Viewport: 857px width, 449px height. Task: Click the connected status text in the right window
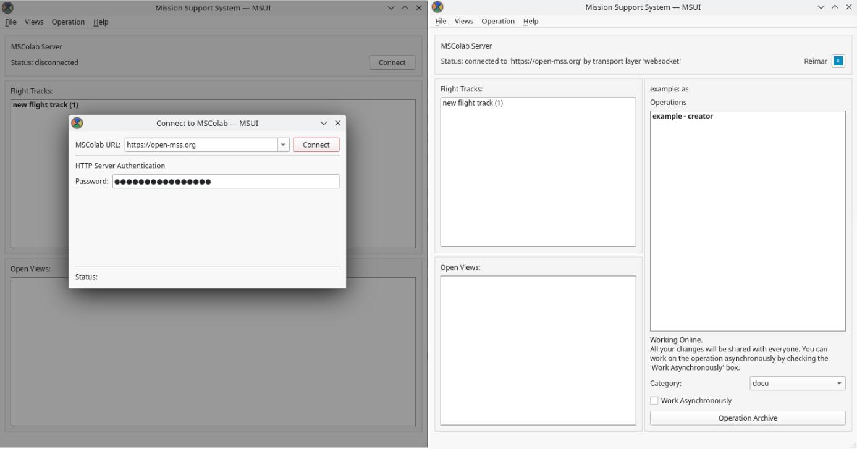[x=561, y=61]
